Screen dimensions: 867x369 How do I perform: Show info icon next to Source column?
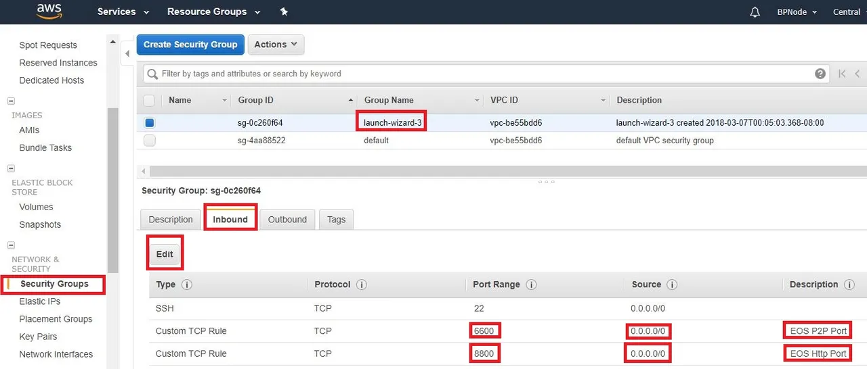pos(673,285)
